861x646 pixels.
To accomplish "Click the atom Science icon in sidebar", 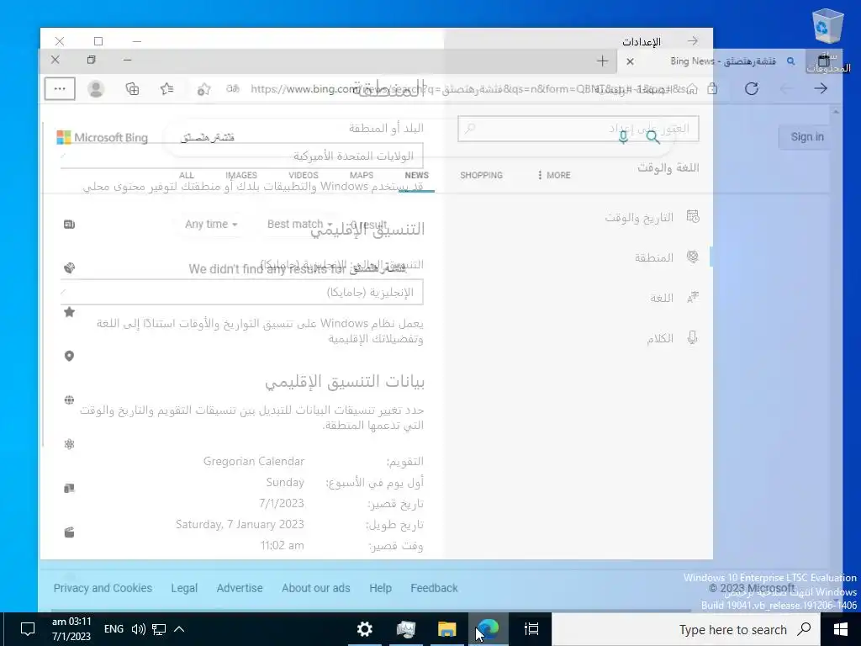I will coord(69,444).
